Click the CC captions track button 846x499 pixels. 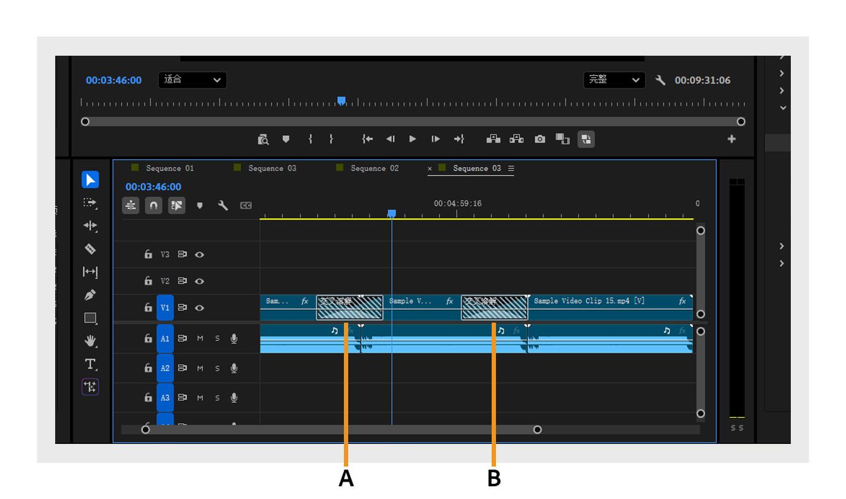tap(246, 206)
